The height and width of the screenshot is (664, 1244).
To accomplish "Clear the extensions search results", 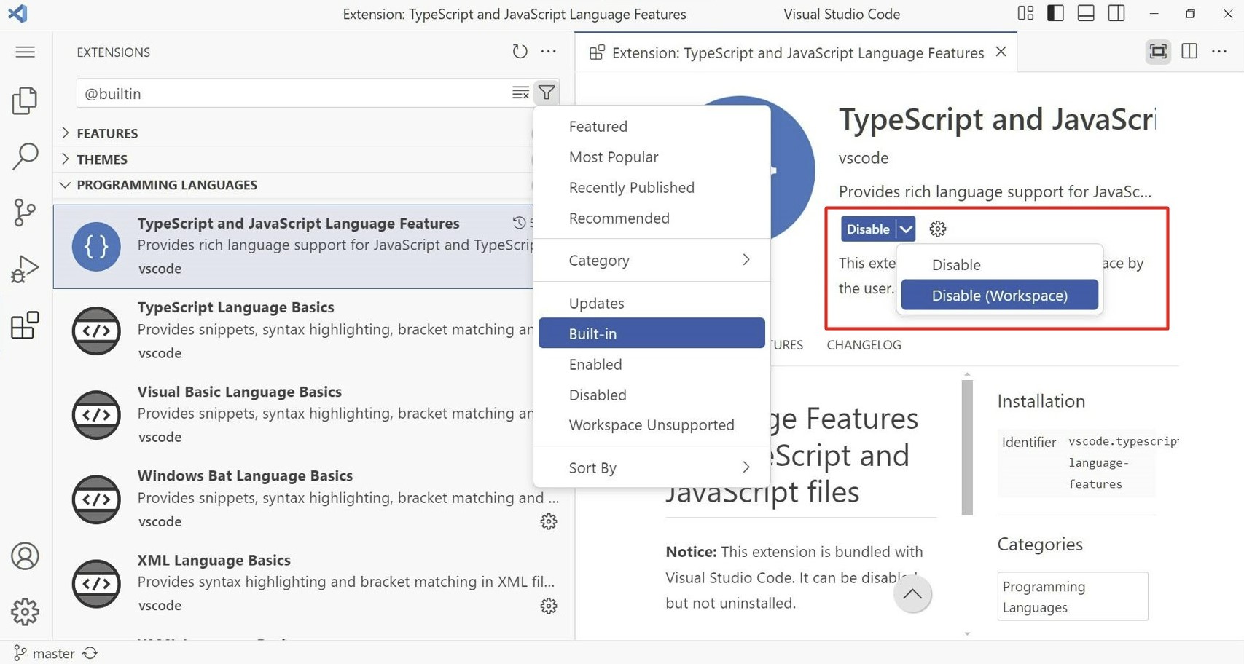I will tap(520, 93).
